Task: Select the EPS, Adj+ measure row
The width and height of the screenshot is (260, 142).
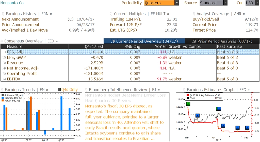Action: (x=130, y=52)
